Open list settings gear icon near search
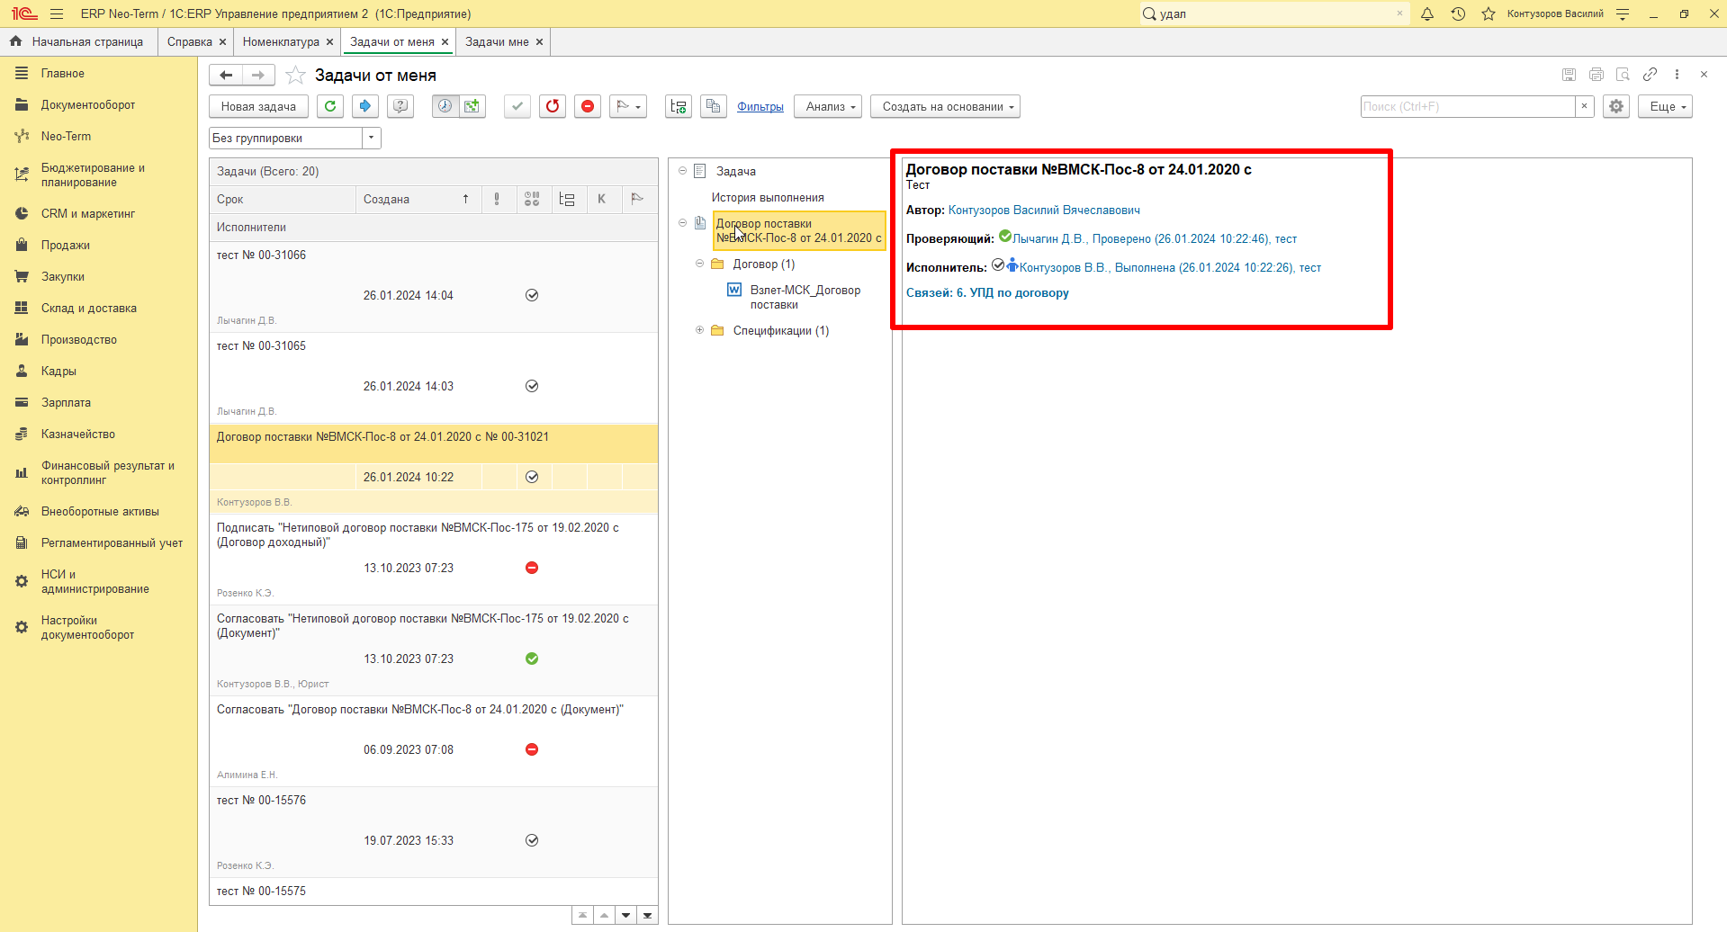The height and width of the screenshot is (932, 1727). [1616, 106]
